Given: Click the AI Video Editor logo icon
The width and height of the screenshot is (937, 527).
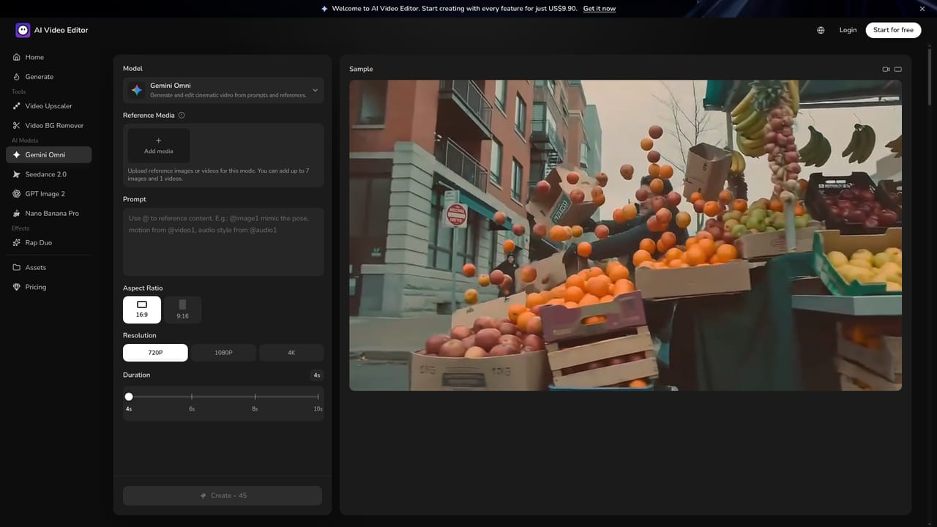Looking at the screenshot, I should [x=23, y=30].
